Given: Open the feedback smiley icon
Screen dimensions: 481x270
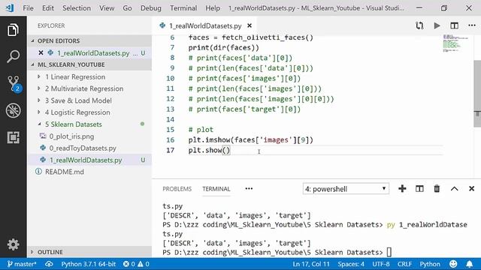Looking at the screenshot, I should (453, 264).
